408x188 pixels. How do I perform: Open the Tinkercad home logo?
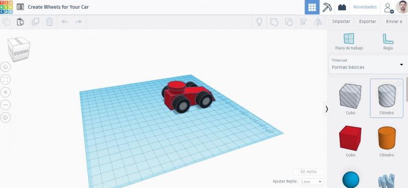point(6,7)
